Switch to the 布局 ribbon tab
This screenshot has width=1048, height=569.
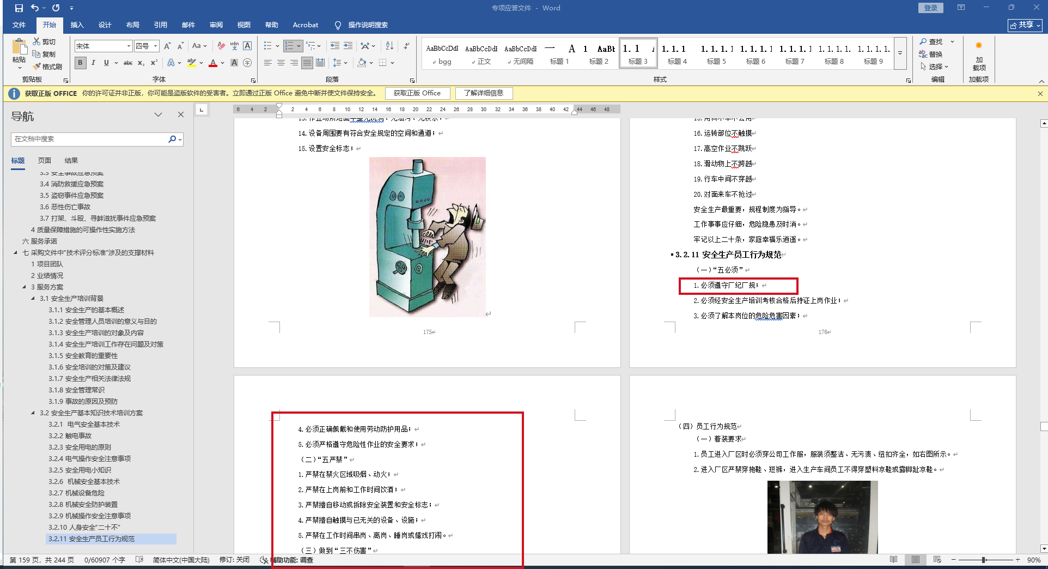pos(133,25)
